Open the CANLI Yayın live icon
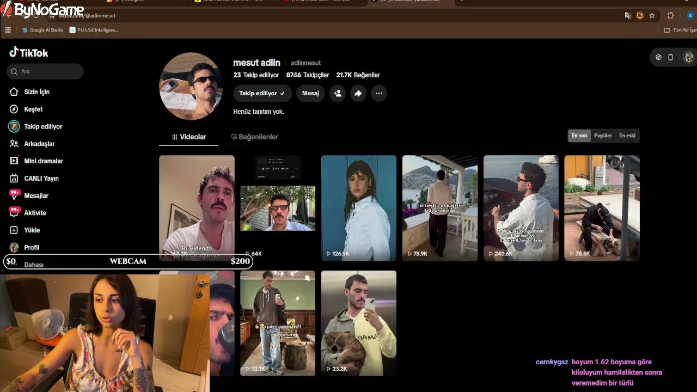 click(x=14, y=178)
